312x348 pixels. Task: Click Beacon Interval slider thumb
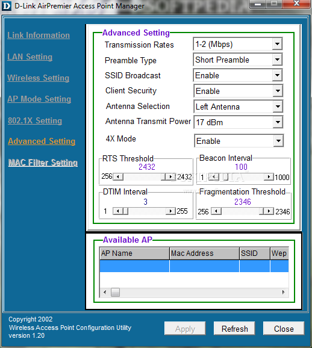tap(226, 177)
